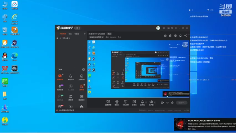
Task: Select the QQ Music desktop icon
Action: [x=5, y=121]
